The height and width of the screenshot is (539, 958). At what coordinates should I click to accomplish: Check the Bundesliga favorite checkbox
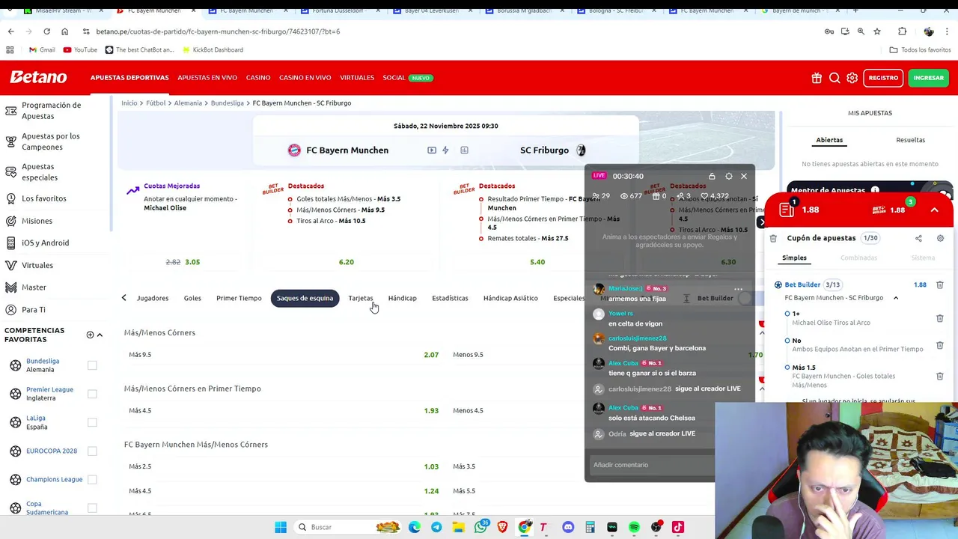tap(92, 365)
